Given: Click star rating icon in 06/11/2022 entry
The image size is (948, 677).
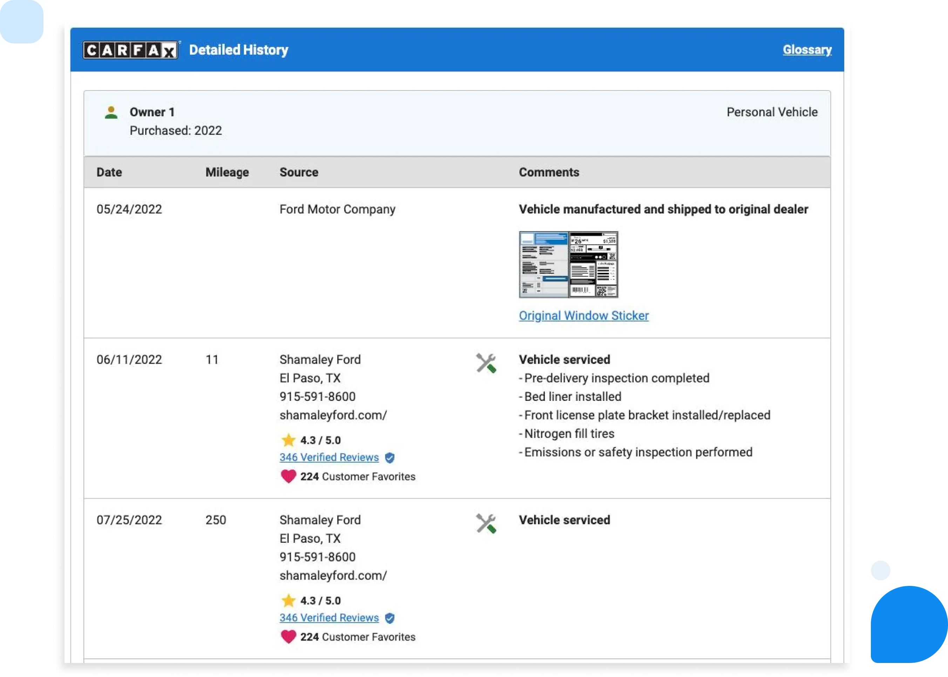Looking at the screenshot, I should click(x=288, y=440).
